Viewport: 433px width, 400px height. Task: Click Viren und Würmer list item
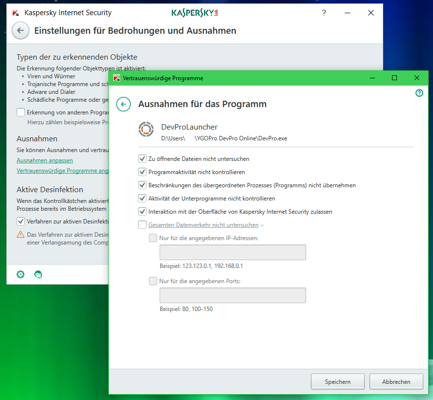click(51, 76)
